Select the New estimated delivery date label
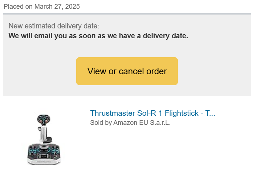 pos(54,26)
